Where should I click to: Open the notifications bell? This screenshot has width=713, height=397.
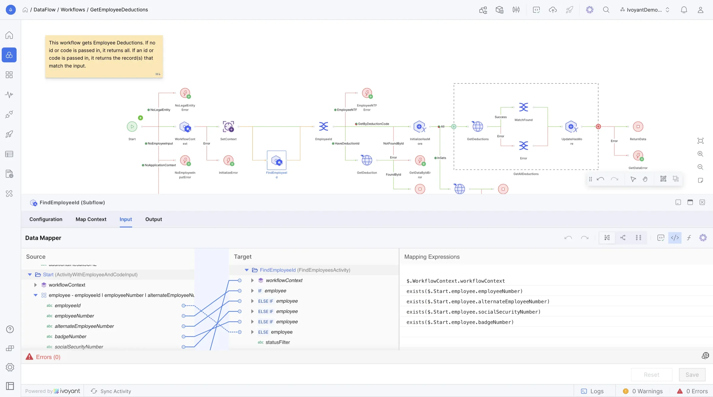(684, 10)
